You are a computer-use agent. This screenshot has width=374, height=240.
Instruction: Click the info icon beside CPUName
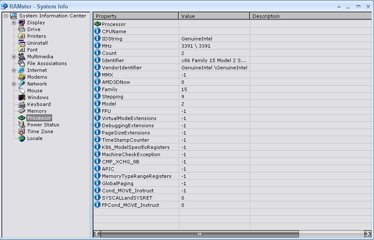point(97,31)
